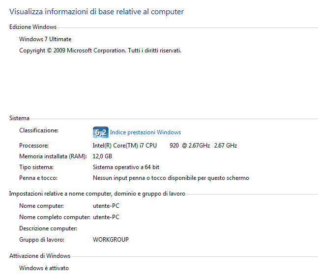Click the 'Gruppo di lavoro:' label
The width and height of the screenshot is (318, 274).
(x=42, y=240)
